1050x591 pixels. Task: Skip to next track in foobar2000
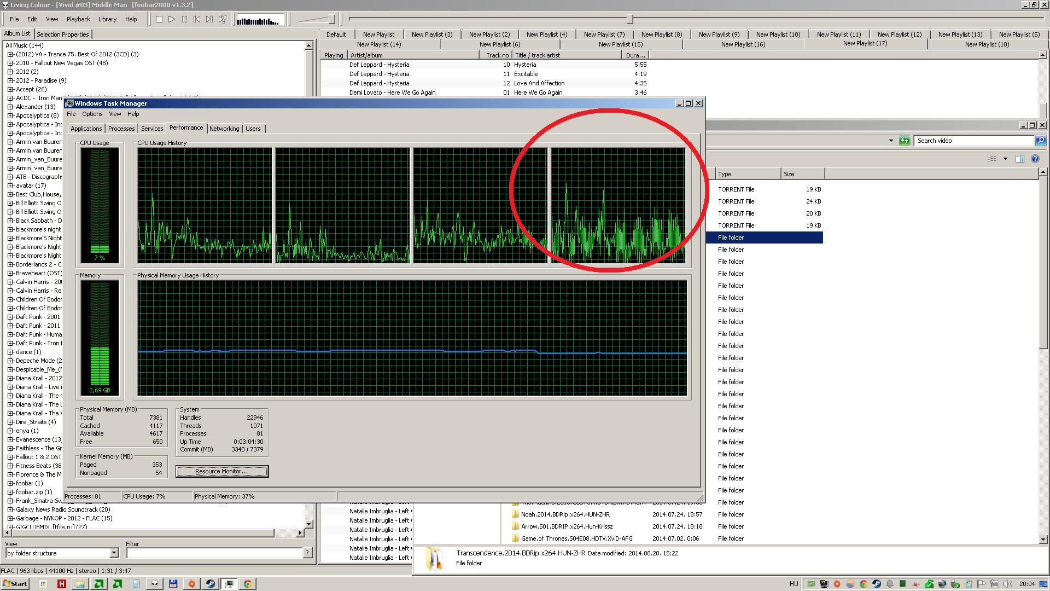coord(209,19)
